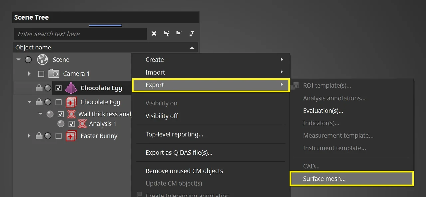Select the non-bold Chocolate Egg volume label

coord(101,102)
